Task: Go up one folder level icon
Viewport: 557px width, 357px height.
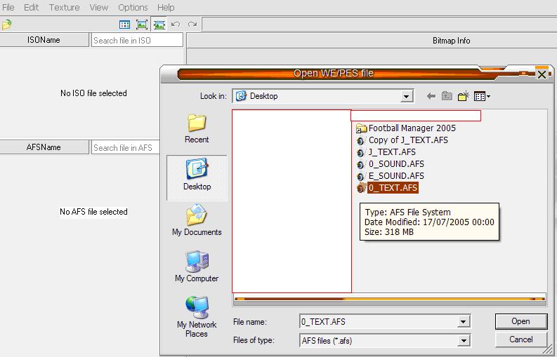Action: pos(447,96)
